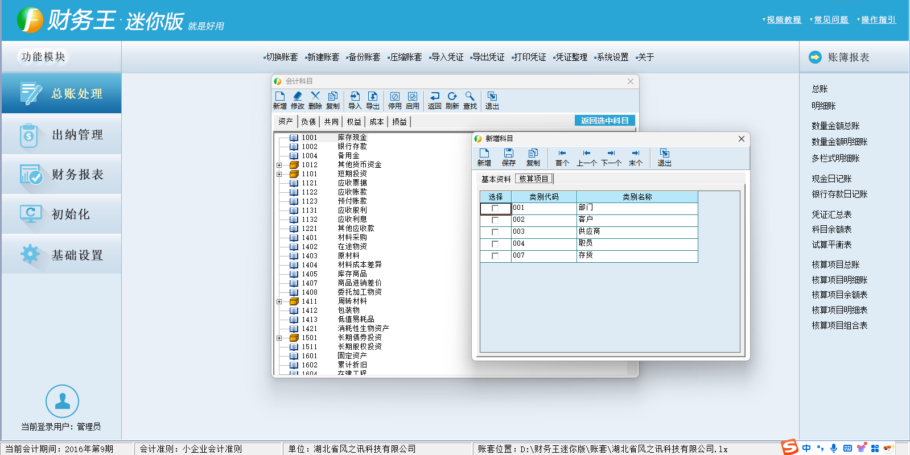Open the 明细账 report
The height and width of the screenshot is (455, 910).
click(x=823, y=106)
